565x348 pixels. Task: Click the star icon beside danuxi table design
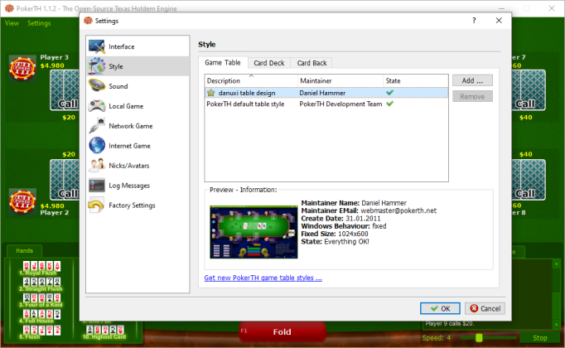click(210, 93)
